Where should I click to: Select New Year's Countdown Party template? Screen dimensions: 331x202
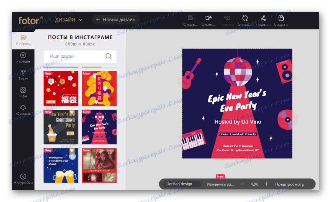click(x=61, y=127)
